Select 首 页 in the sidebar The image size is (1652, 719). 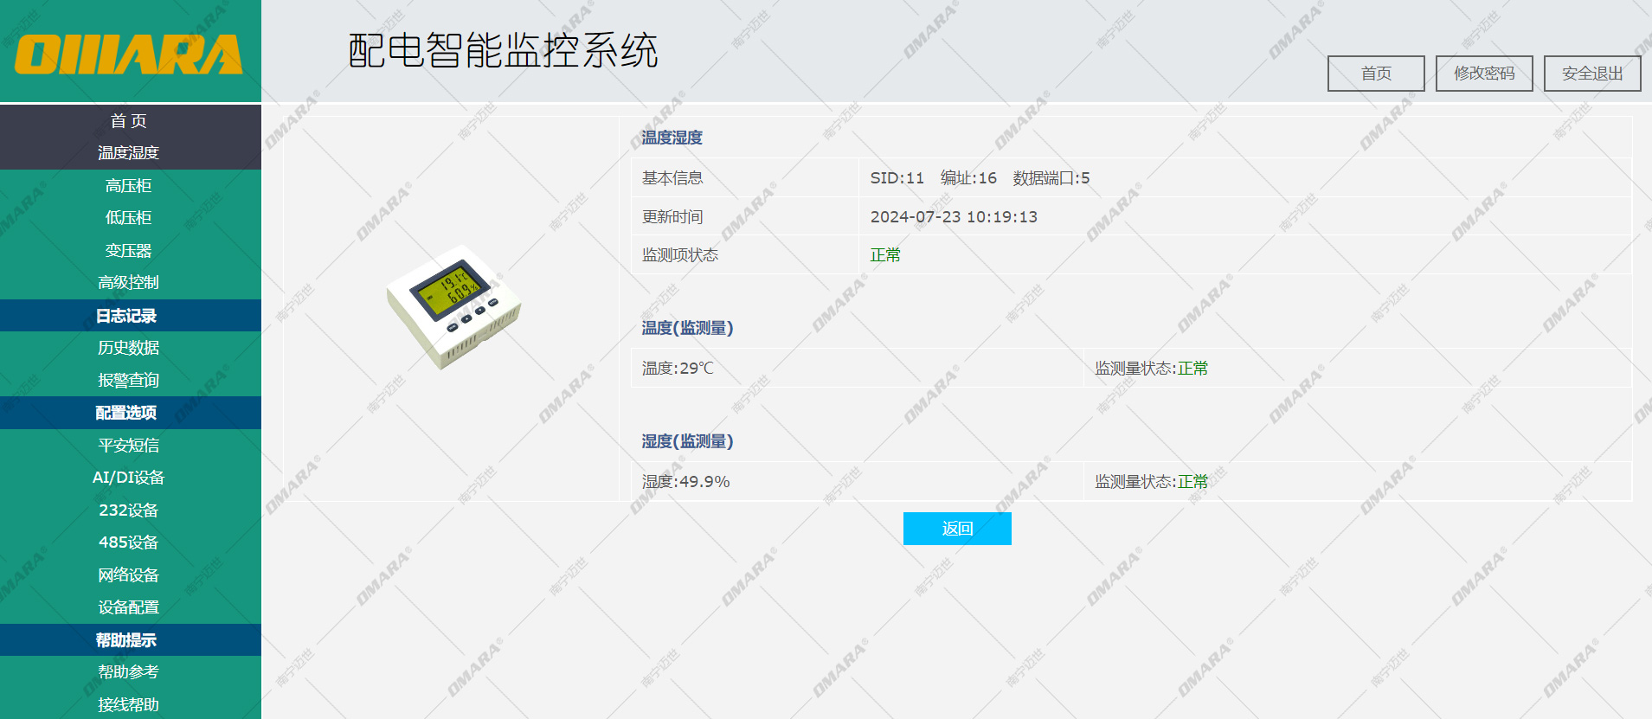128,121
